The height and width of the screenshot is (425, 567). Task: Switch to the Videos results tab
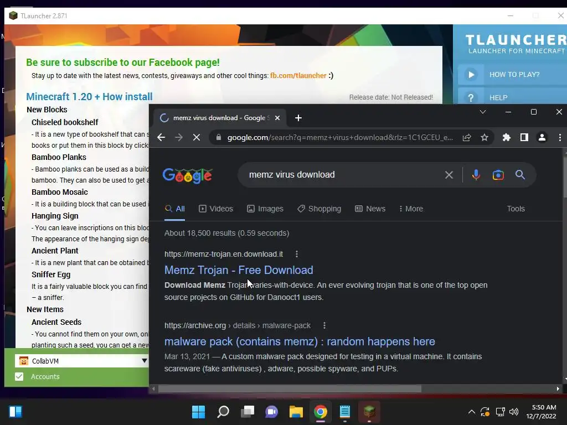216,209
